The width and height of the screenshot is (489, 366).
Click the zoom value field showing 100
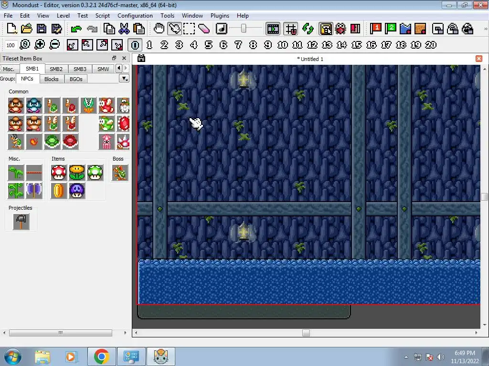pos(11,45)
